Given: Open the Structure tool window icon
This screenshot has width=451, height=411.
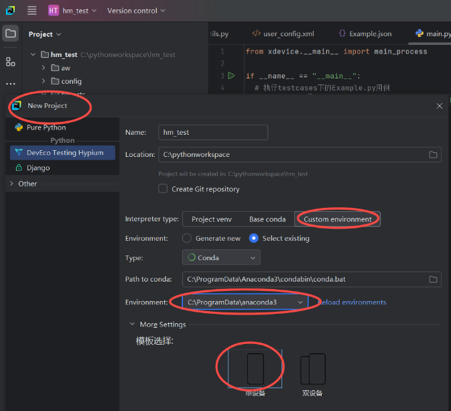Looking at the screenshot, I should pyautogui.click(x=11, y=62).
